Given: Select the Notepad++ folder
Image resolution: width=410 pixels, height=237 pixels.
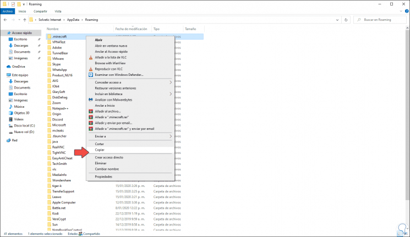Looking at the screenshot, I should [60, 108].
